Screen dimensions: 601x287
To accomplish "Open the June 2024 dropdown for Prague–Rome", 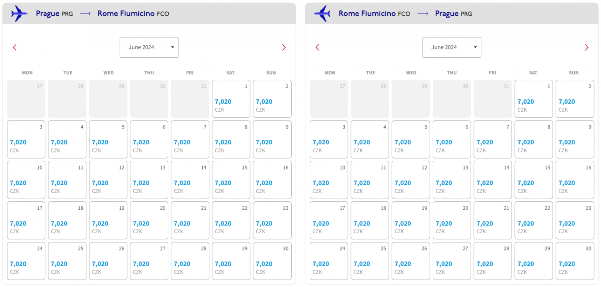I will (149, 47).
